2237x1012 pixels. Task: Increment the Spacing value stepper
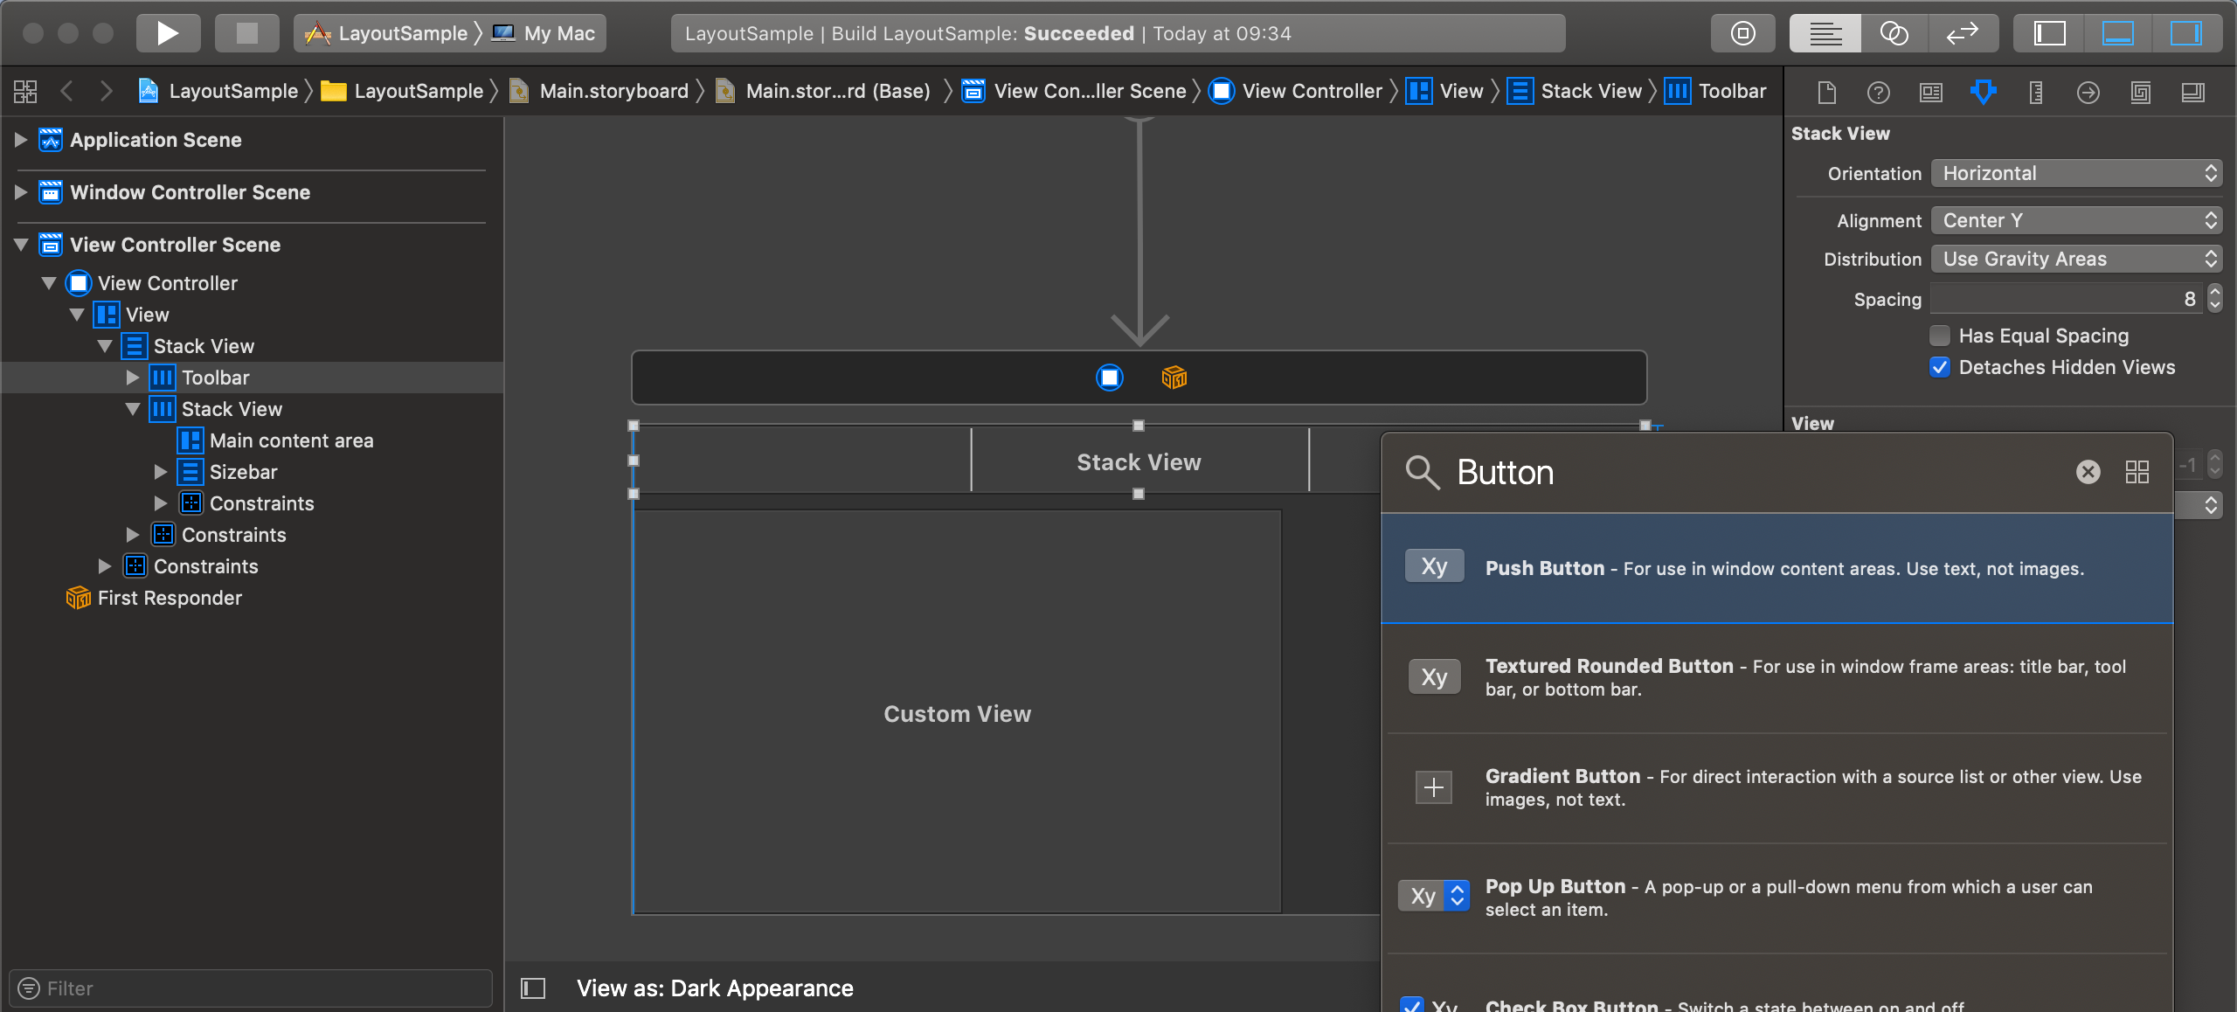click(x=2213, y=294)
